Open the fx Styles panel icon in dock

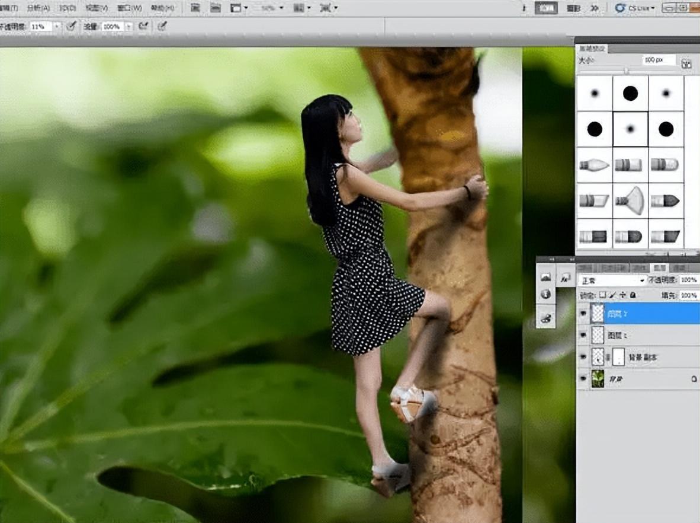coord(566,278)
